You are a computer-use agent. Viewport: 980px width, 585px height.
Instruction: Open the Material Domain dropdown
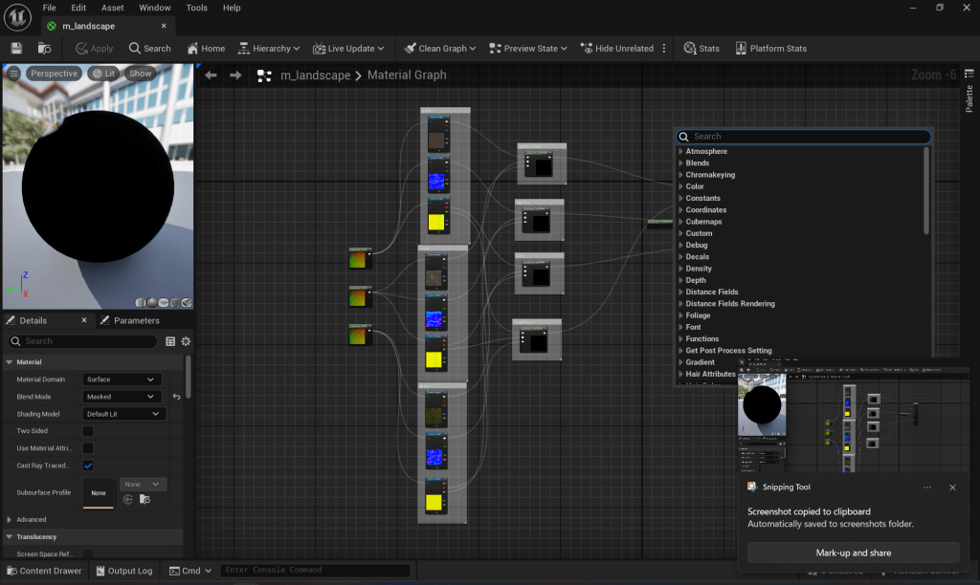pos(122,379)
